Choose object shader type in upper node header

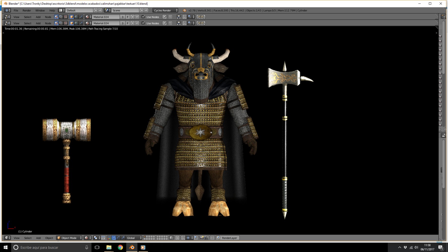coord(72,17)
